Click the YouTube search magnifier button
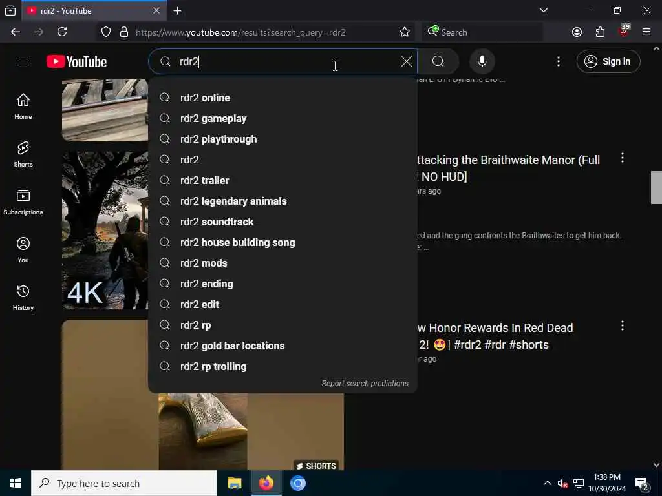 click(x=438, y=61)
